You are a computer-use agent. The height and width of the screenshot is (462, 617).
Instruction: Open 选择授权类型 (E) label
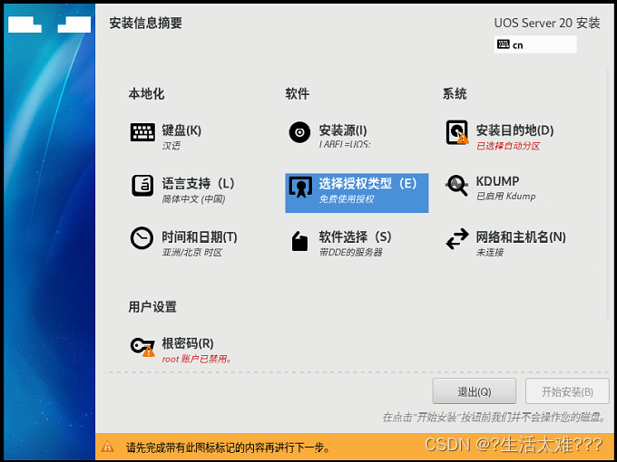(367, 184)
